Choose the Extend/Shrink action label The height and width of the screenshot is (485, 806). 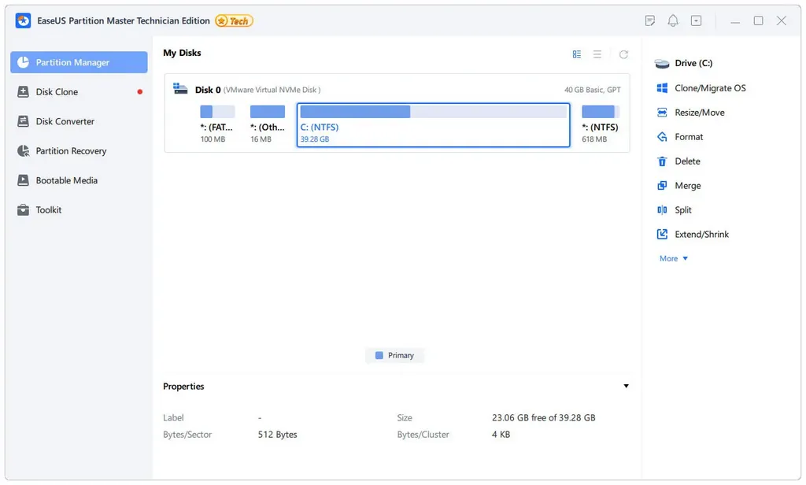coord(701,234)
